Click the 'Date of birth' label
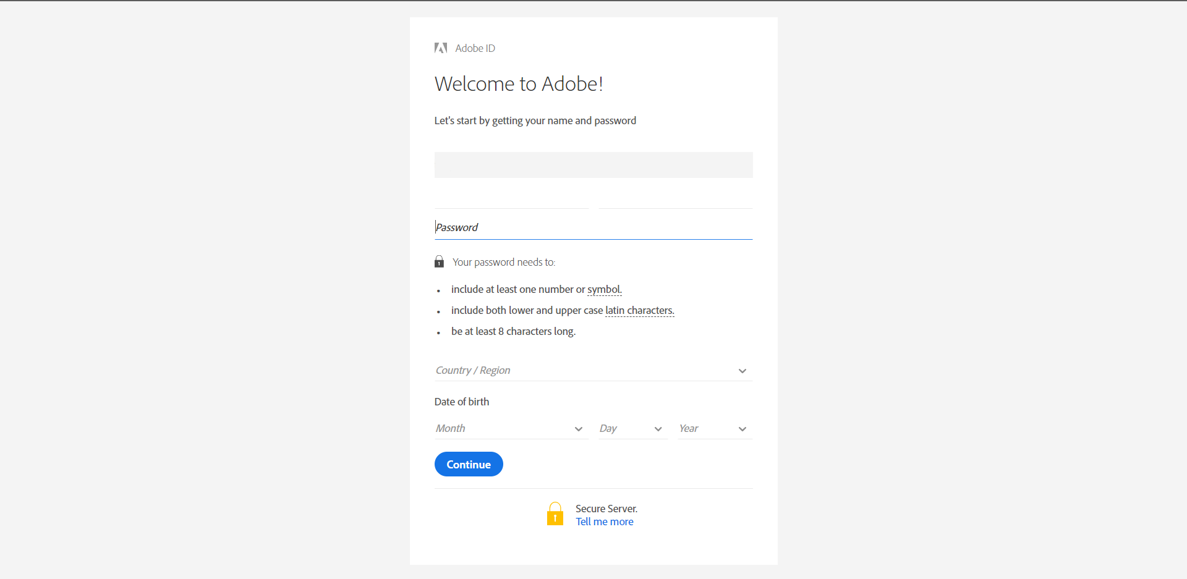 (x=462, y=402)
